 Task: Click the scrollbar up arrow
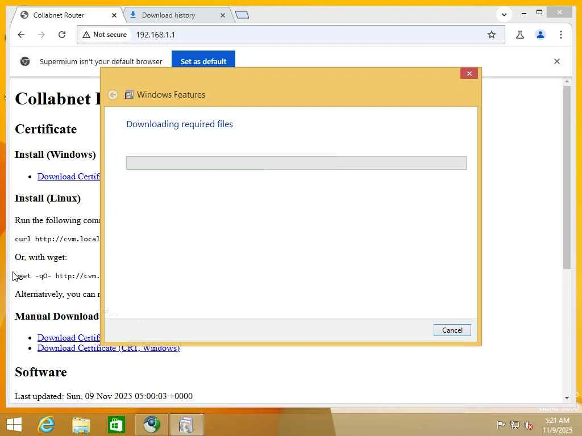(567, 81)
